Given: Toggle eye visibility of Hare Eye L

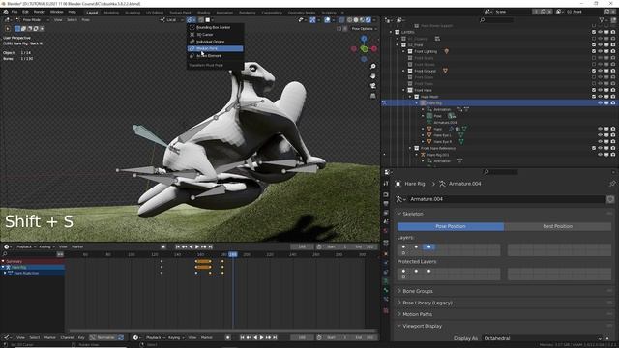Looking at the screenshot, I should pos(600,135).
